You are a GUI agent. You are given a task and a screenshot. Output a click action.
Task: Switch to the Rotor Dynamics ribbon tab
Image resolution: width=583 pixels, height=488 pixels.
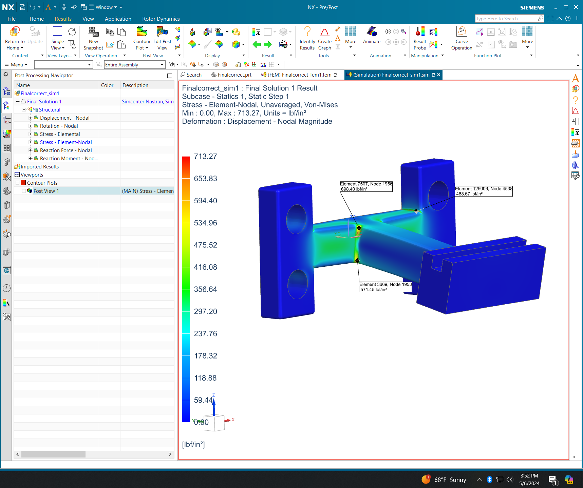[161, 19]
